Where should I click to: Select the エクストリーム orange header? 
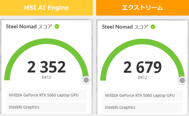point(142,8)
